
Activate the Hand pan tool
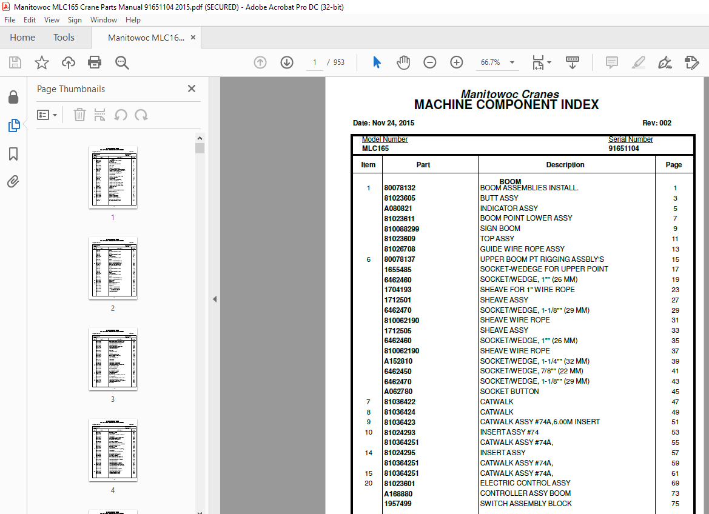pyautogui.click(x=403, y=62)
